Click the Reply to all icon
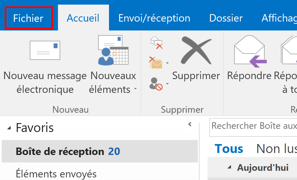The width and height of the screenshot is (297, 180). tap(290, 50)
